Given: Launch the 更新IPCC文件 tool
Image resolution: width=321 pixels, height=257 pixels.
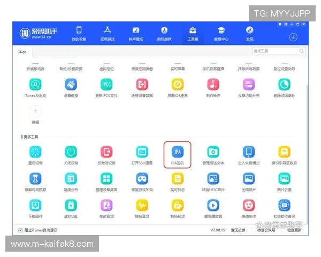Looking at the screenshot, I should (x=106, y=85).
